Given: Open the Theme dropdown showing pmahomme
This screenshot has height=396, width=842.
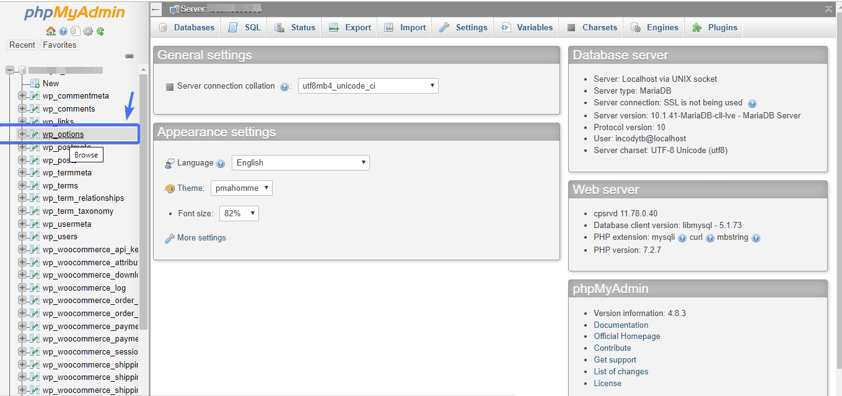Looking at the screenshot, I should click(x=241, y=188).
